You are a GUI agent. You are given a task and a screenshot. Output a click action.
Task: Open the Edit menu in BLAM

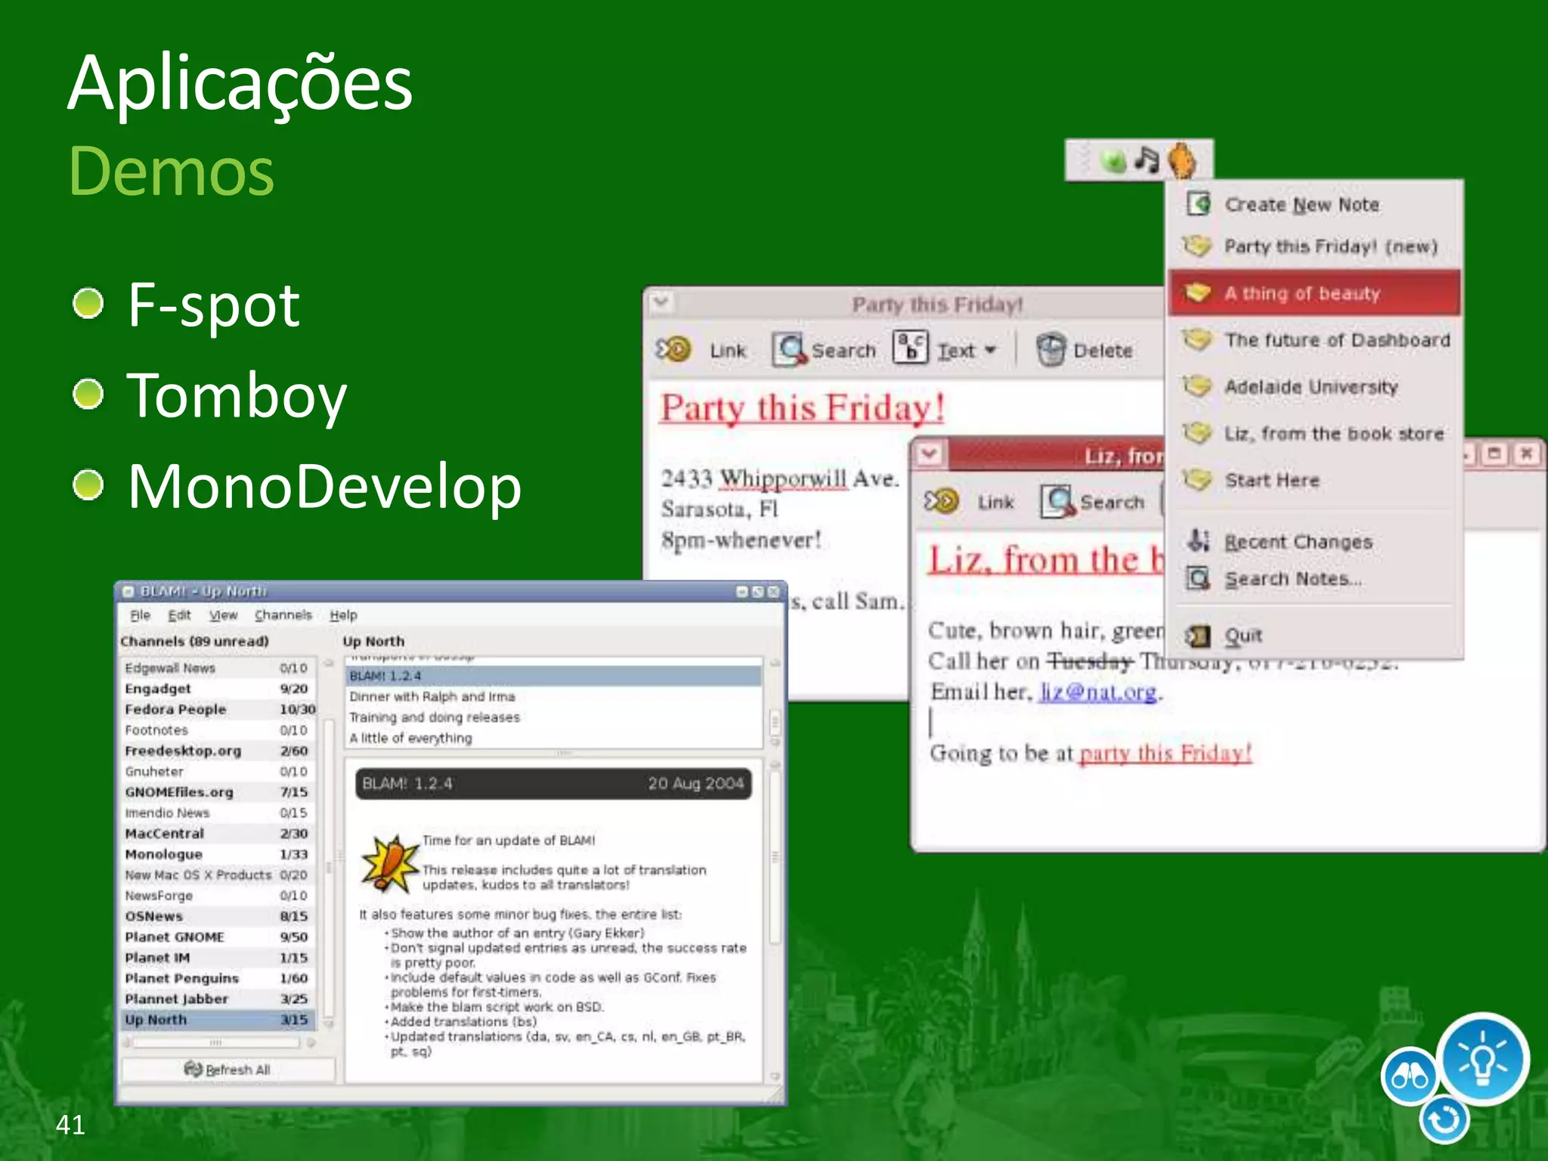click(179, 615)
